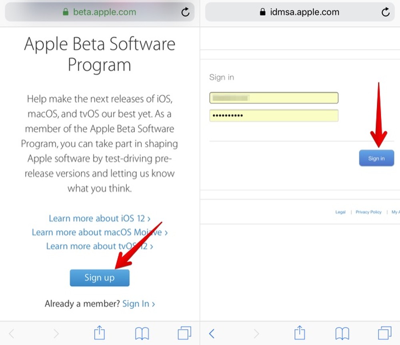Tap the blue Sign in button

[376, 158]
